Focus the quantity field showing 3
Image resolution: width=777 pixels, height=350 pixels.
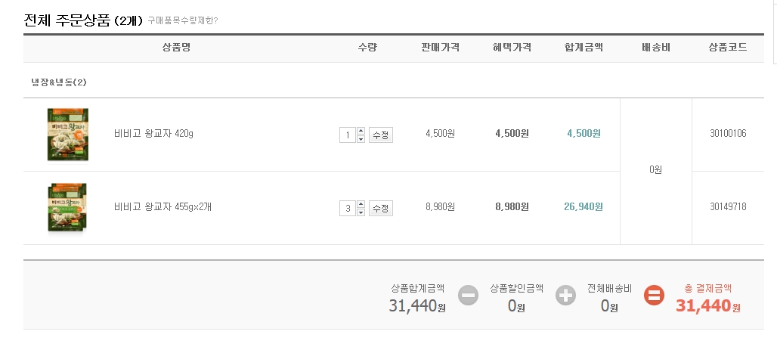[x=347, y=208]
